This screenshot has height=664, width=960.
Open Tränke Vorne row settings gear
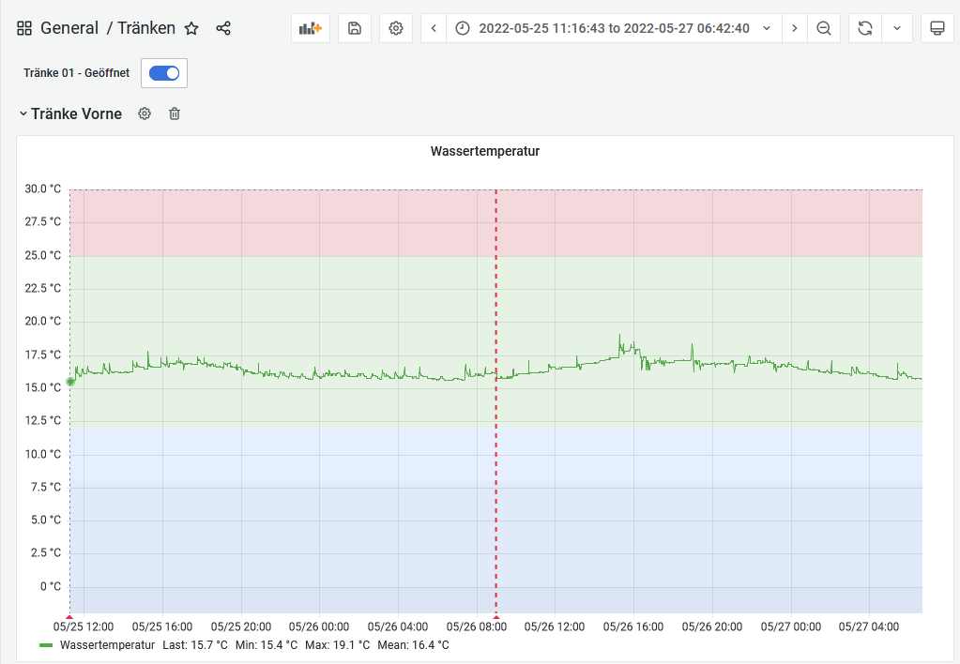point(145,113)
